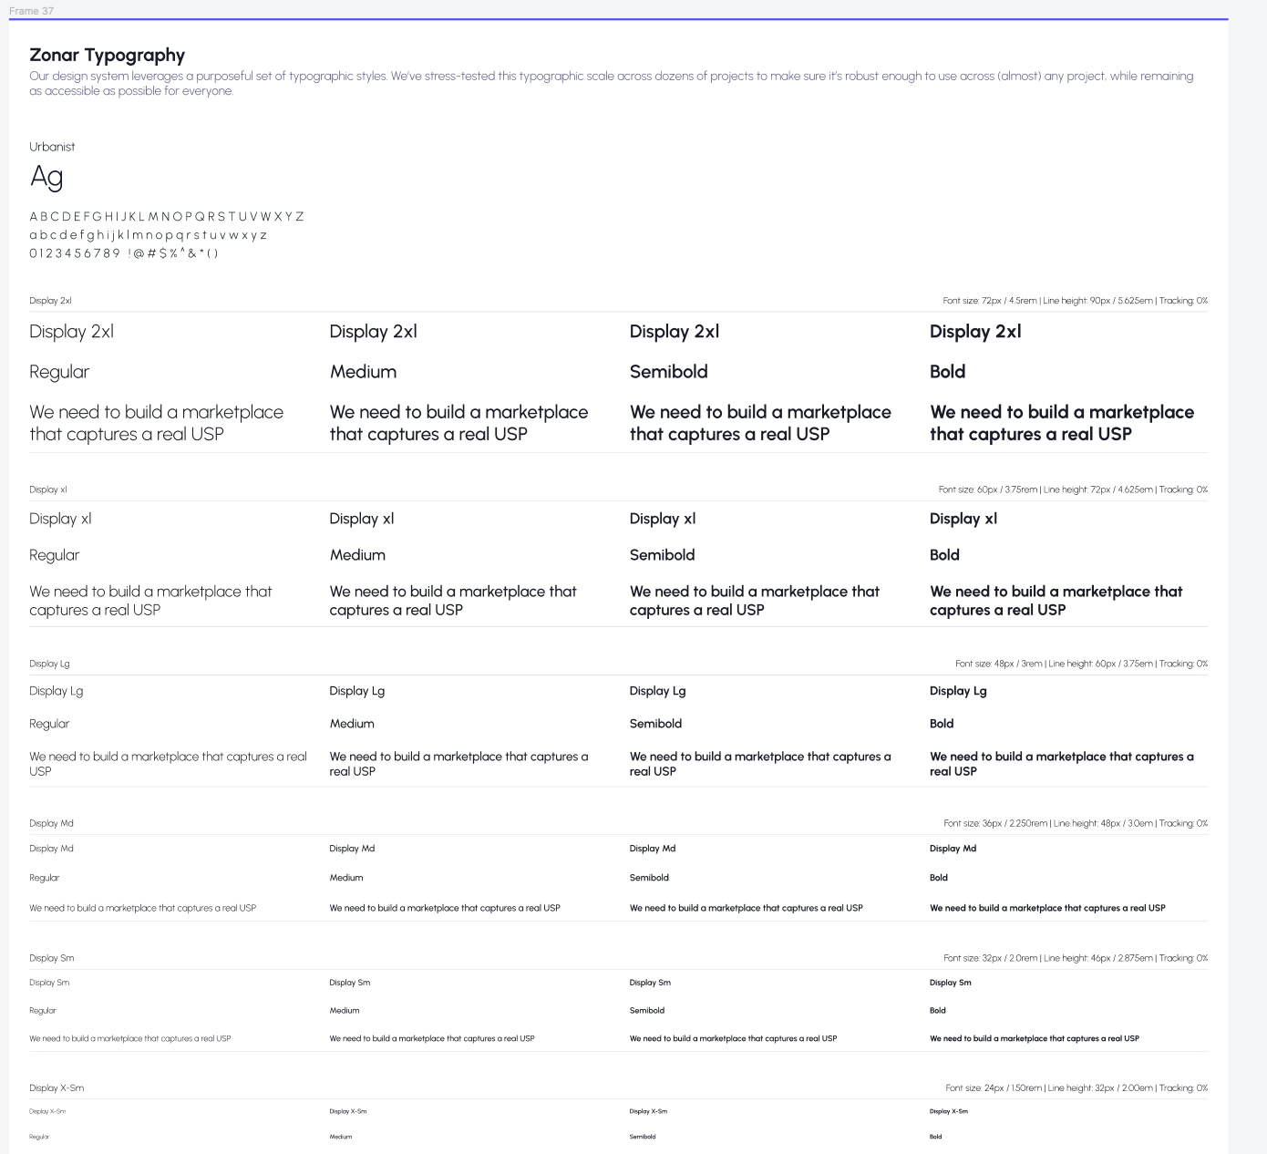Click the Medium weight label under Display xl
Viewport: 1267px width, 1154px height.
[357, 555]
